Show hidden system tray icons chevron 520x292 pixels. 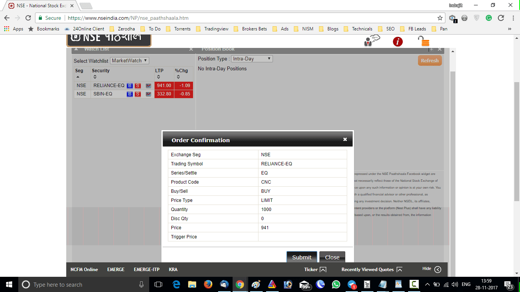click(427, 284)
